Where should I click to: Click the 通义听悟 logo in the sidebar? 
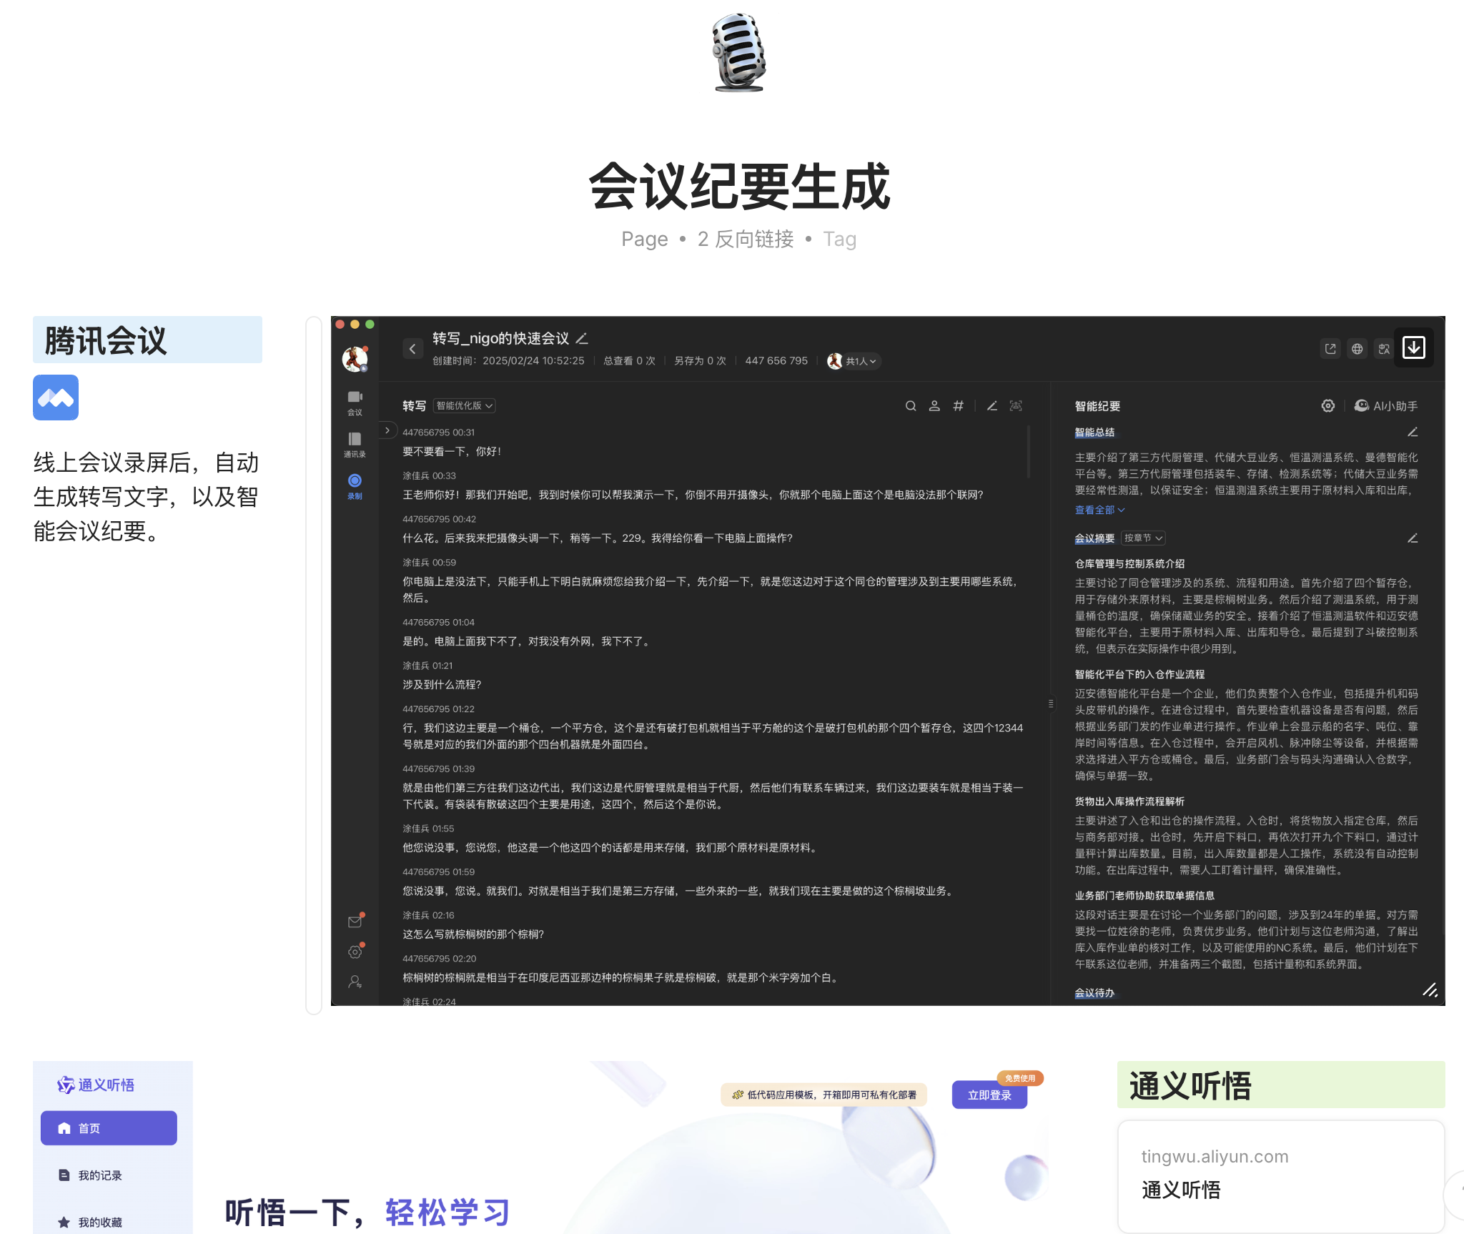96,1085
